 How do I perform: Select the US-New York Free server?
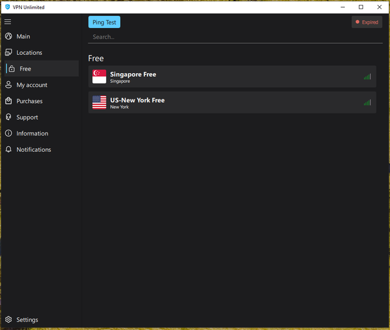click(232, 102)
